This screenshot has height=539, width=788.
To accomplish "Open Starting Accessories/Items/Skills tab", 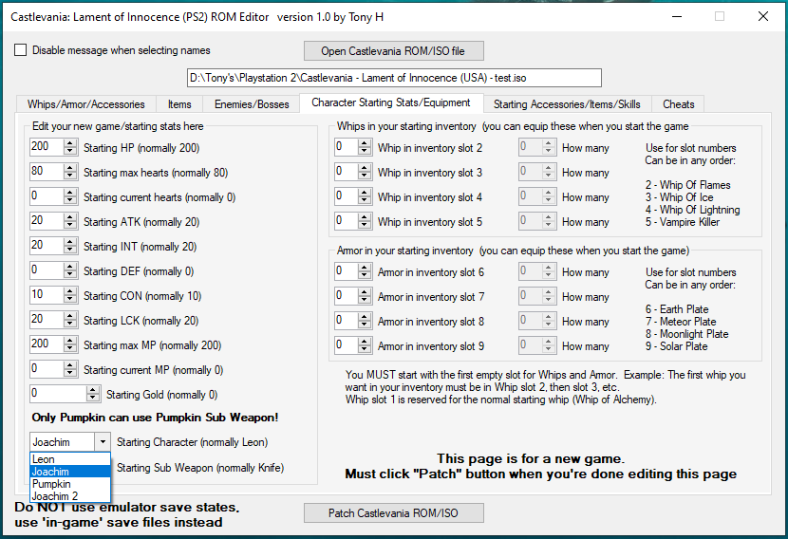I will click(566, 104).
